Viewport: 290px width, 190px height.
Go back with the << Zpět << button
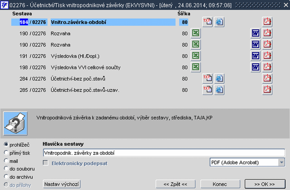click(x=175, y=184)
